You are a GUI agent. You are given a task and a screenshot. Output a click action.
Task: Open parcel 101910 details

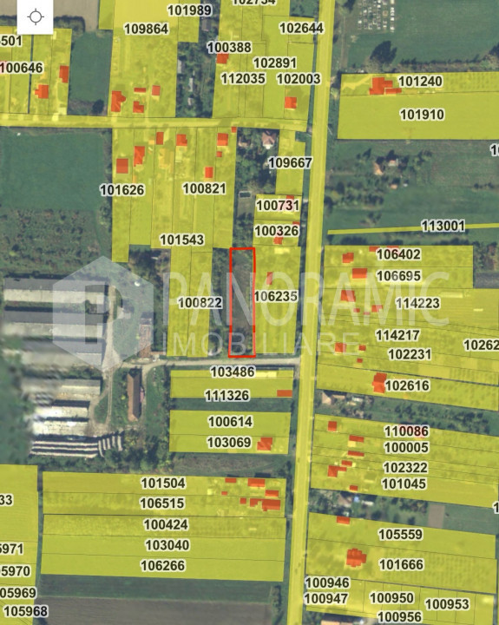[x=422, y=115]
